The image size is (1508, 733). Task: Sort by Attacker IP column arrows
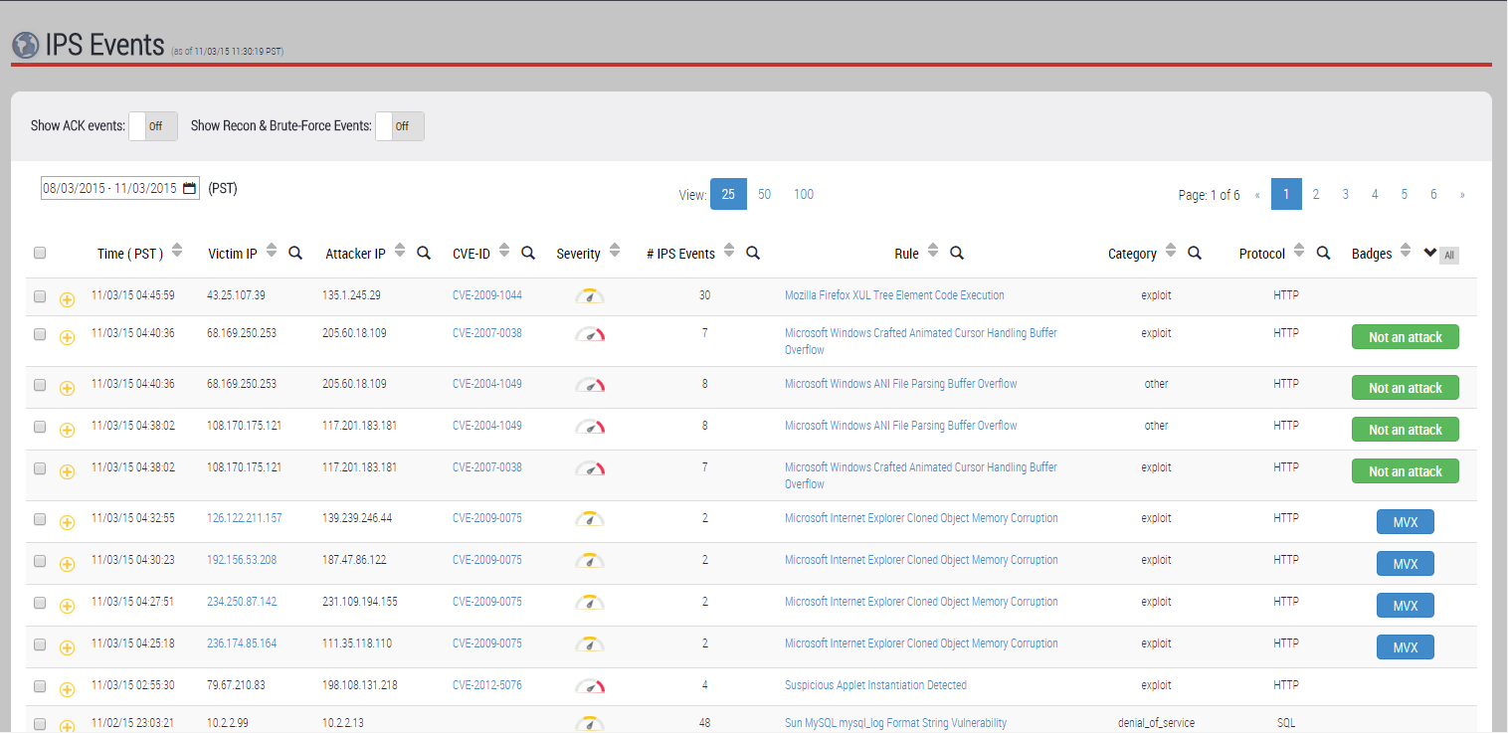pos(400,251)
